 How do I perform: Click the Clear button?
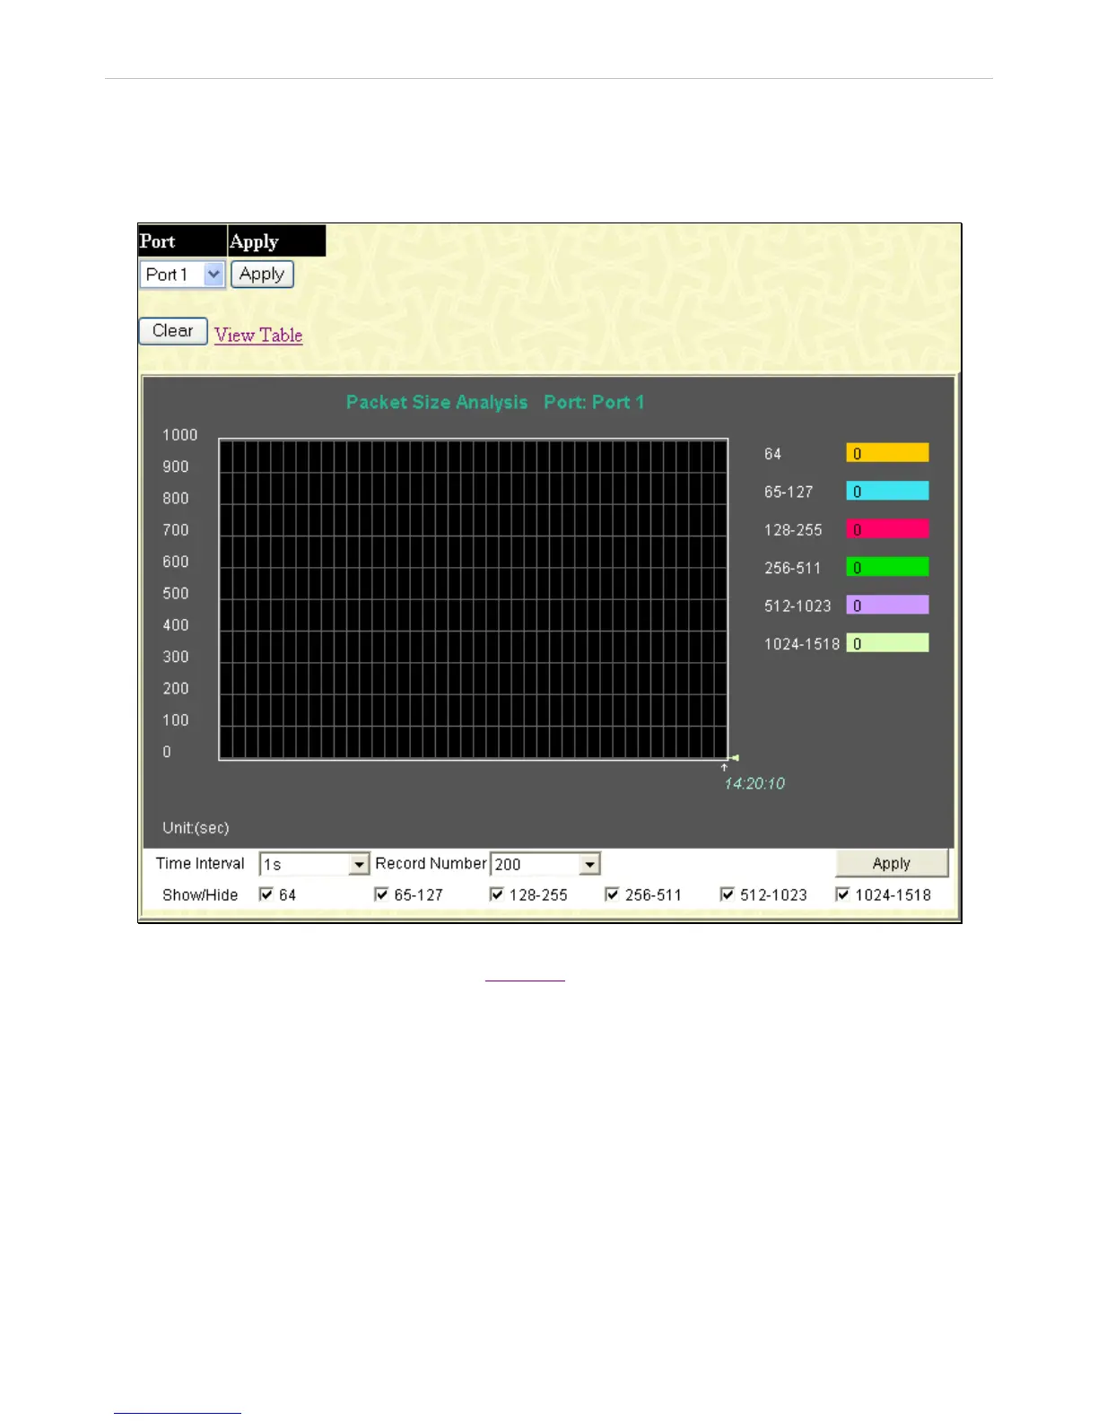(173, 331)
